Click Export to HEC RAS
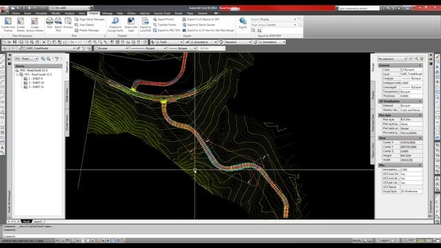The width and height of the screenshot is (441, 248). 167,30
